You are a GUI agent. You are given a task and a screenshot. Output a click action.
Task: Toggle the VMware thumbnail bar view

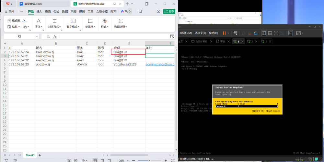(270, 33)
